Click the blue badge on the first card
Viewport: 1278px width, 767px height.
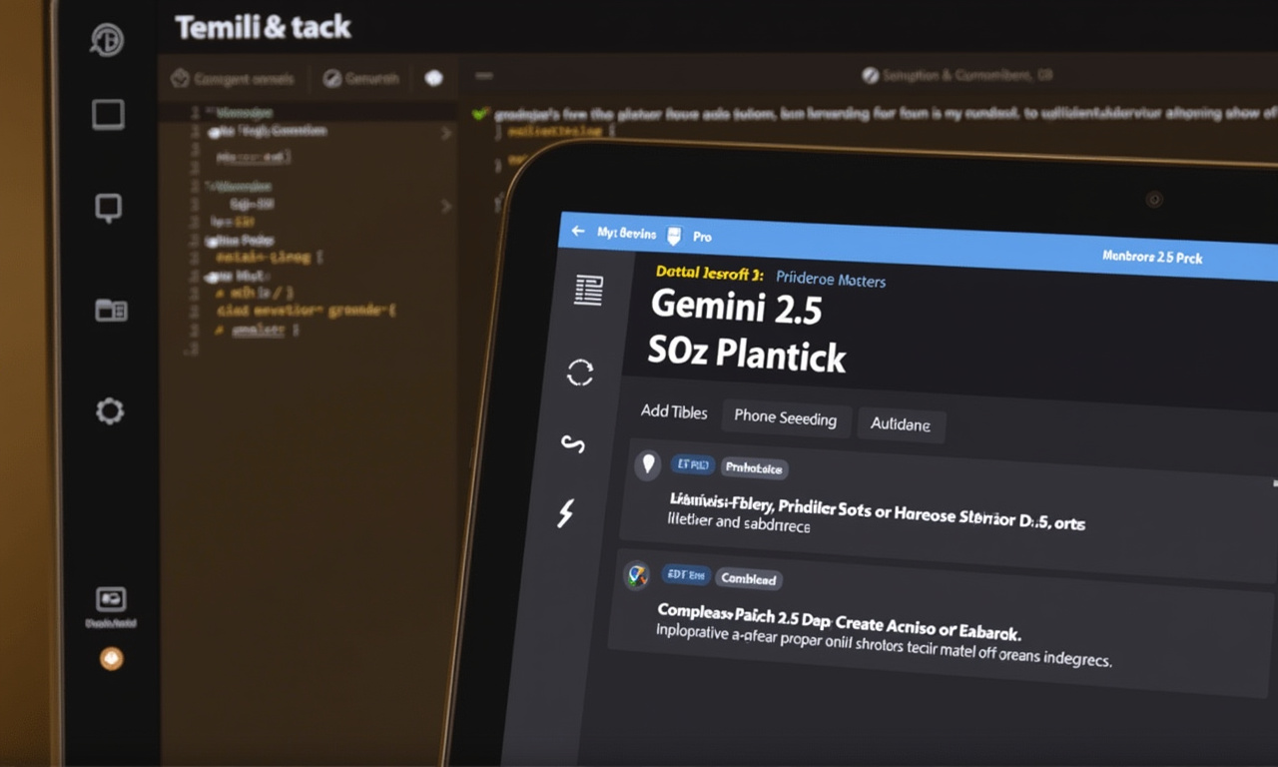coord(693,464)
